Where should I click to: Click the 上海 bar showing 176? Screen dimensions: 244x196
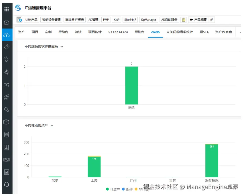94,167
